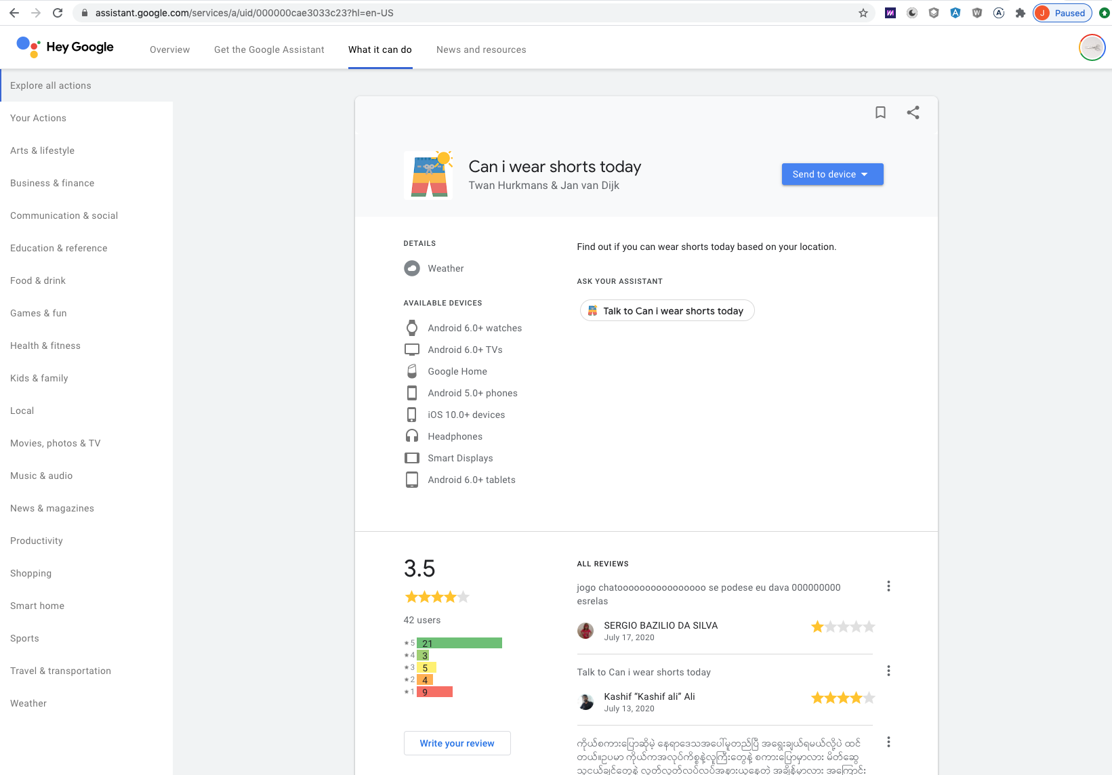Open more options for the Burmese-script review
This screenshot has height=775, width=1112.
coord(888,742)
